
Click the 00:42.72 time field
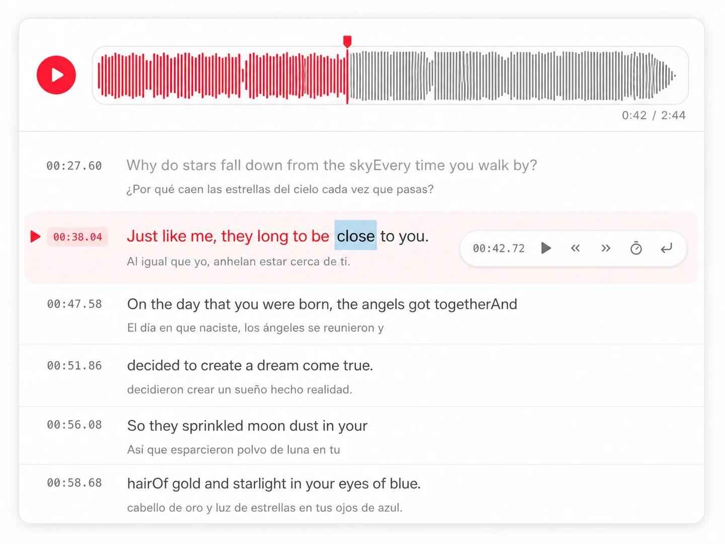pos(498,248)
